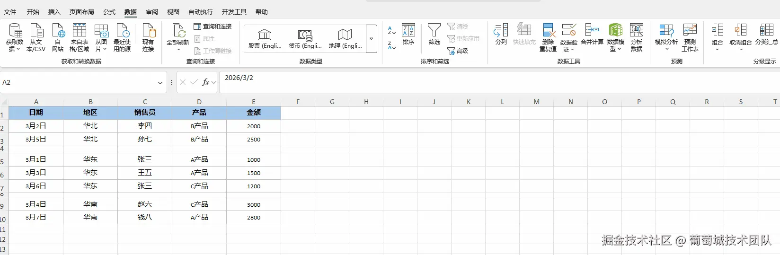Image resolution: width=780 pixels, height=255 pixels.
Task: Select the 日期 header cell
Action: [36, 113]
